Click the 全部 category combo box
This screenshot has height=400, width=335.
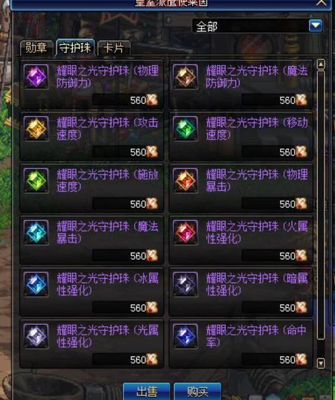click(257, 26)
